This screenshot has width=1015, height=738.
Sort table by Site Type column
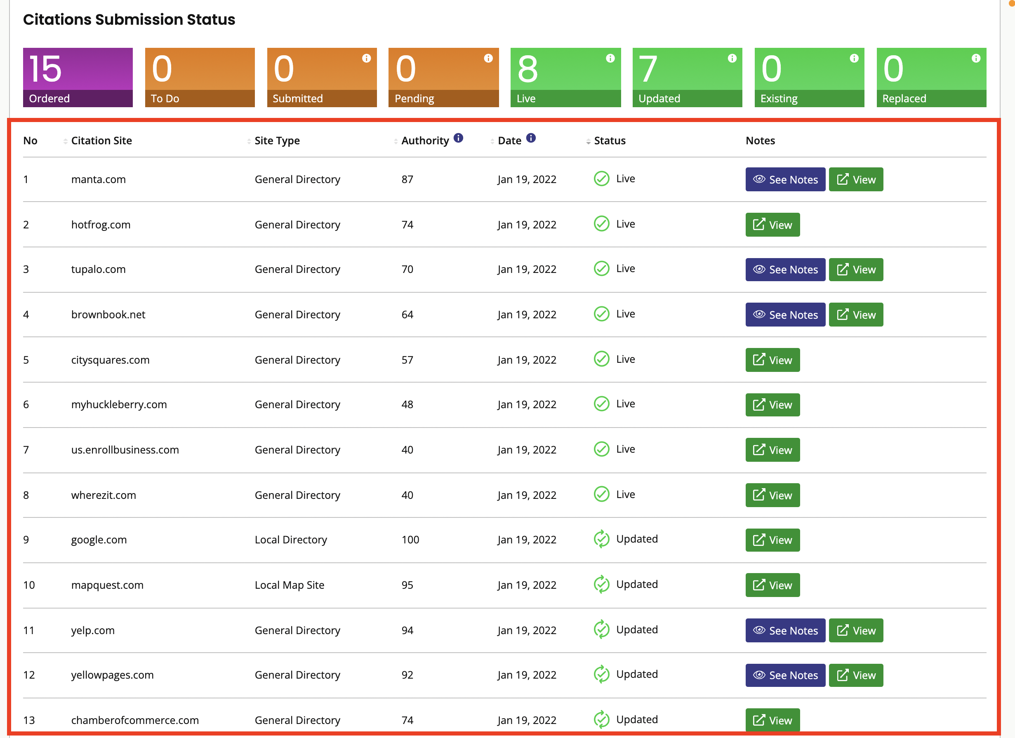click(x=277, y=141)
